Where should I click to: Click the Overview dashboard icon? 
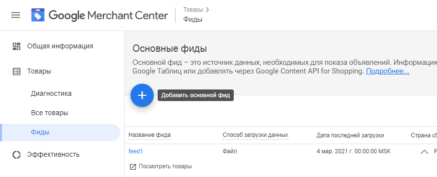[x=16, y=46]
